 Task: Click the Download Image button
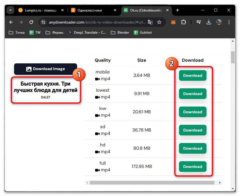coord(46,69)
